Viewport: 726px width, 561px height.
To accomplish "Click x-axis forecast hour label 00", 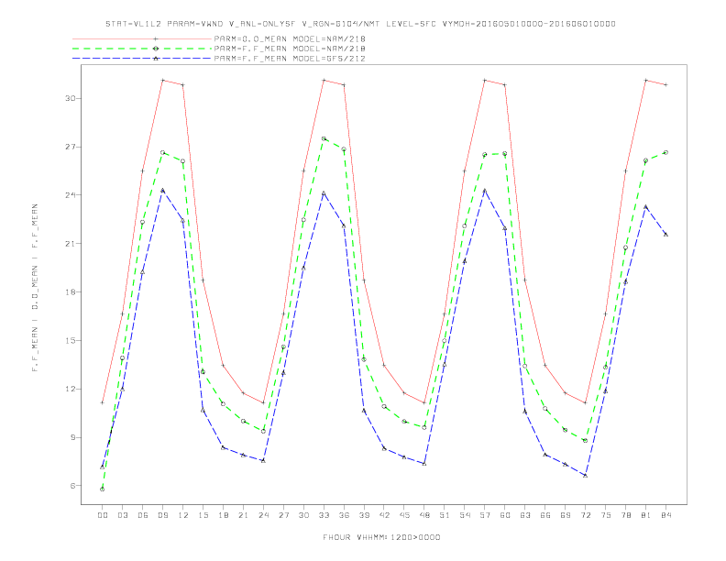I will pyautogui.click(x=103, y=515).
